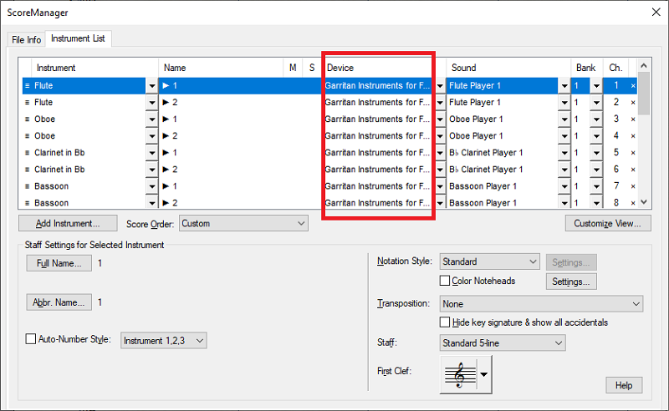Screen dimensions: 669x411
Task: Click the instrument list vertical scrollbar thumb
Action: click(x=644, y=92)
